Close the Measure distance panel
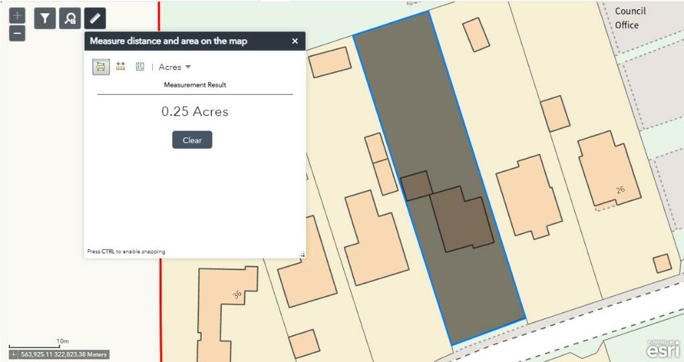The height and width of the screenshot is (362, 684). pos(295,41)
